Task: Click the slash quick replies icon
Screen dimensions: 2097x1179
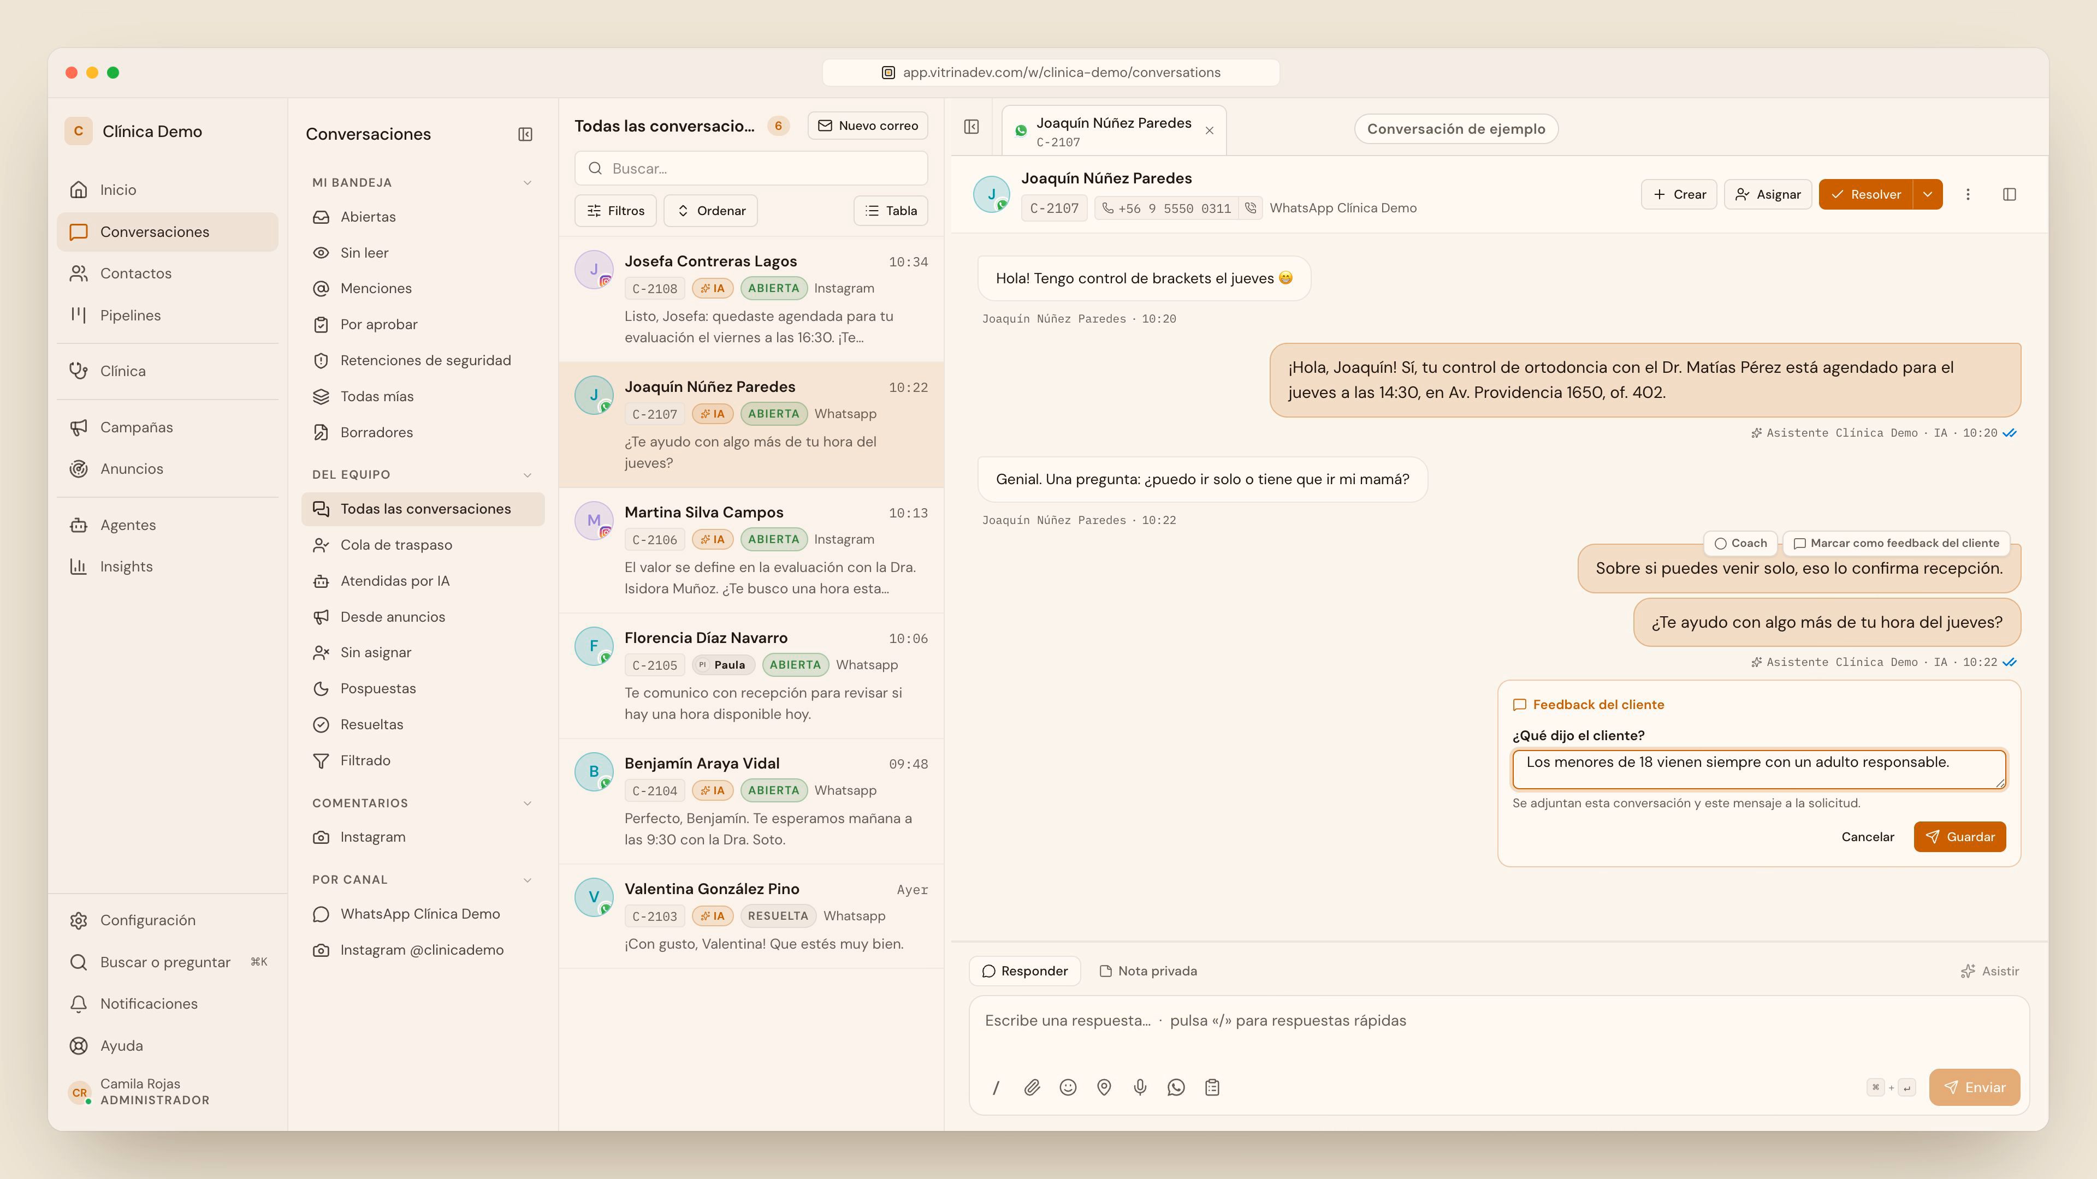Action: [x=996, y=1087]
